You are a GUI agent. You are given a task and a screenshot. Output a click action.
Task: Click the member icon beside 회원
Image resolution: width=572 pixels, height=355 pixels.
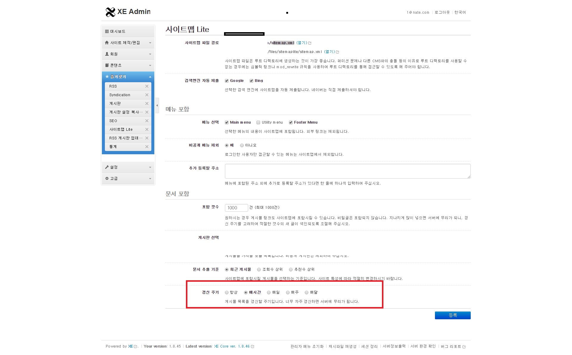[107, 54]
